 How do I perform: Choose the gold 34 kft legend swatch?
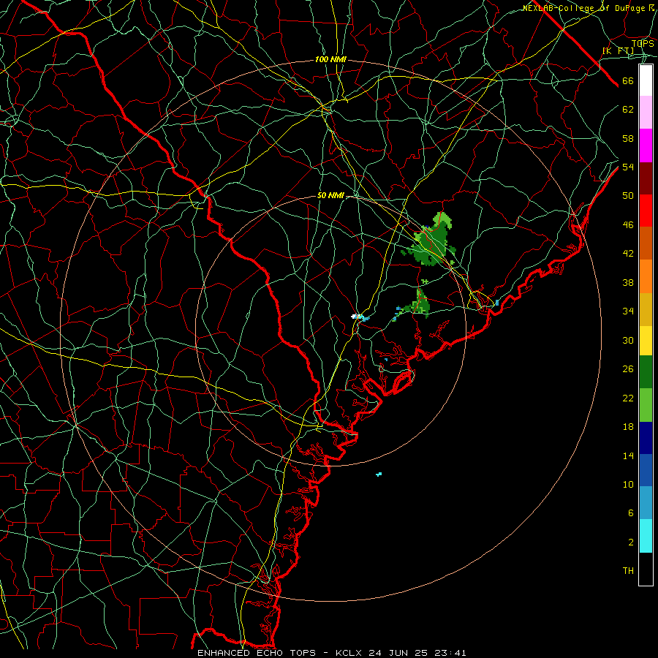646,309
